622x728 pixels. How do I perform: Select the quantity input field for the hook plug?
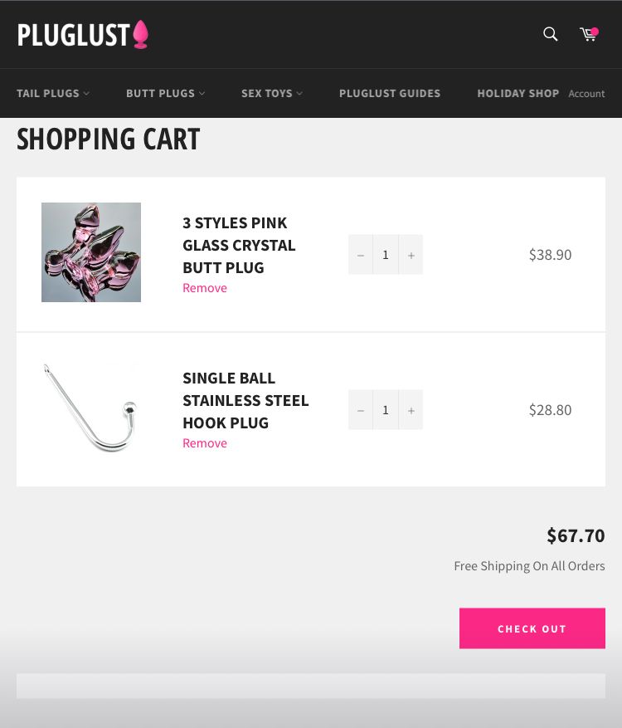386,409
